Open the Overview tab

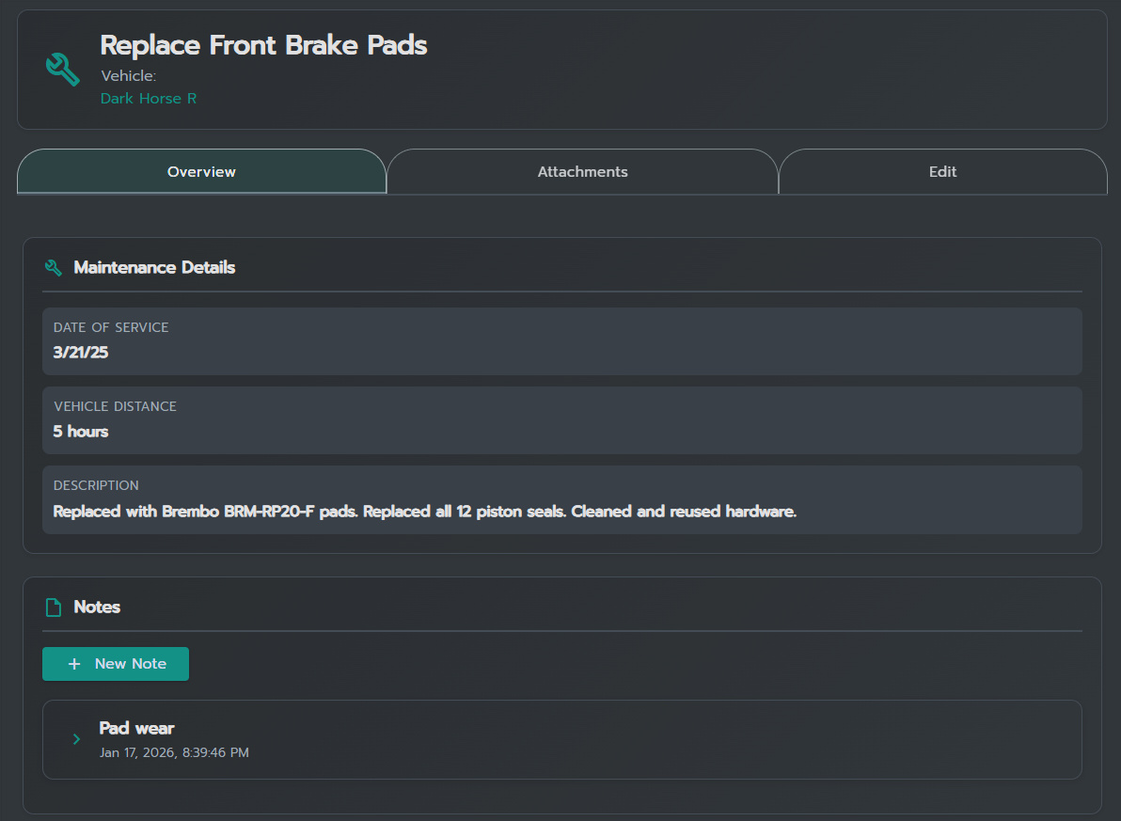coord(201,172)
